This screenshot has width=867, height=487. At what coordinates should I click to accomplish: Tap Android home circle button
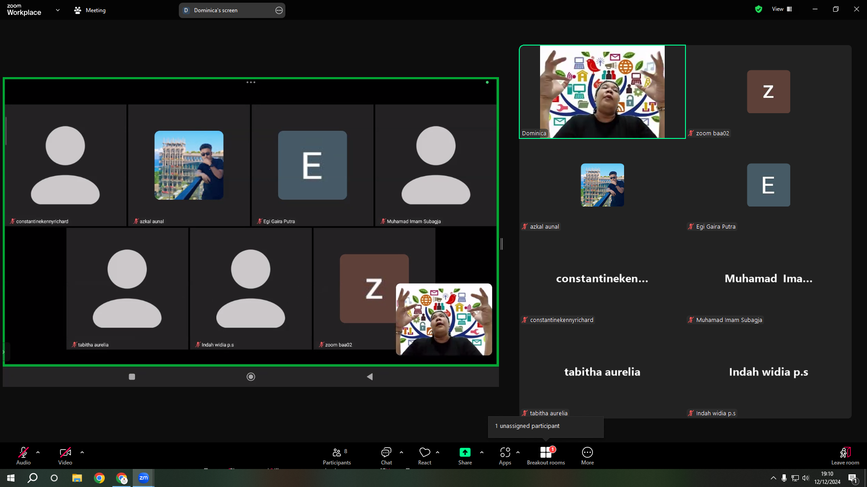point(251,377)
